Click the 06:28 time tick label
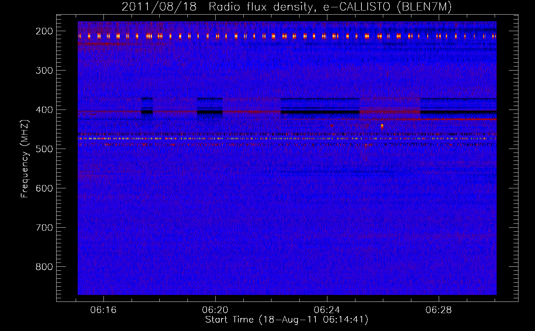 pyautogui.click(x=439, y=310)
